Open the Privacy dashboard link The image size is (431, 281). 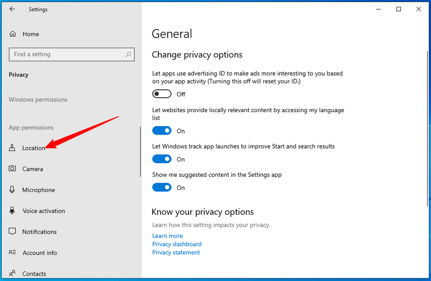177,244
